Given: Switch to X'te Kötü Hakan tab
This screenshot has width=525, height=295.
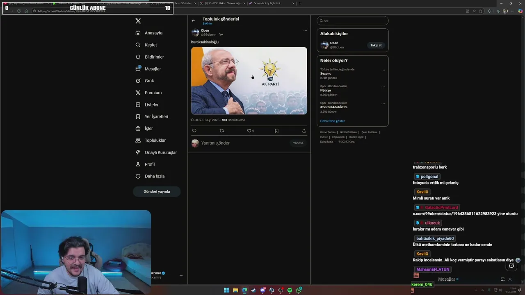Looking at the screenshot, I should point(222,3).
